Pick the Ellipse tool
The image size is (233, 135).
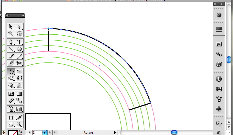pyautogui.click(x=19, y=49)
